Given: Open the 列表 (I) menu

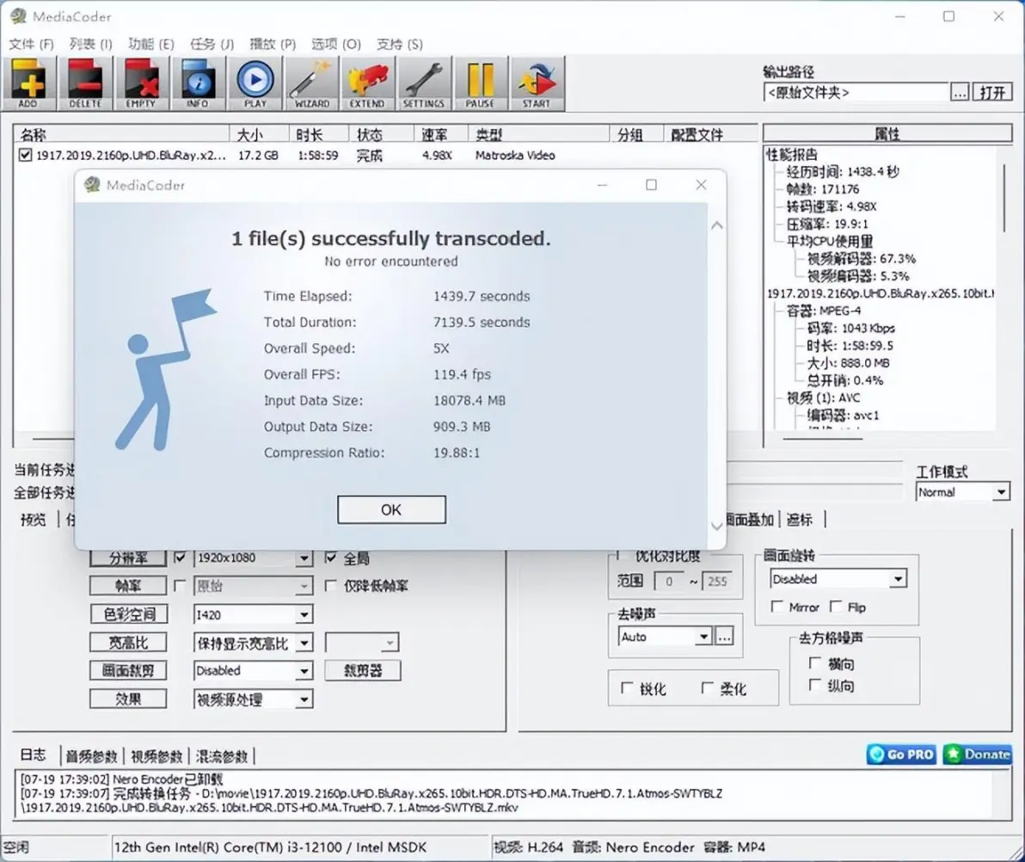Looking at the screenshot, I should 91,44.
